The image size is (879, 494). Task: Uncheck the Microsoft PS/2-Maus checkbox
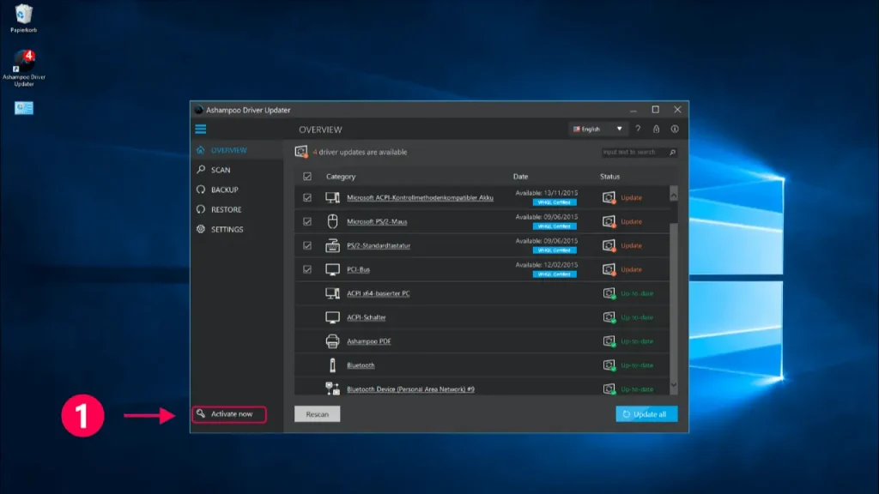click(307, 222)
